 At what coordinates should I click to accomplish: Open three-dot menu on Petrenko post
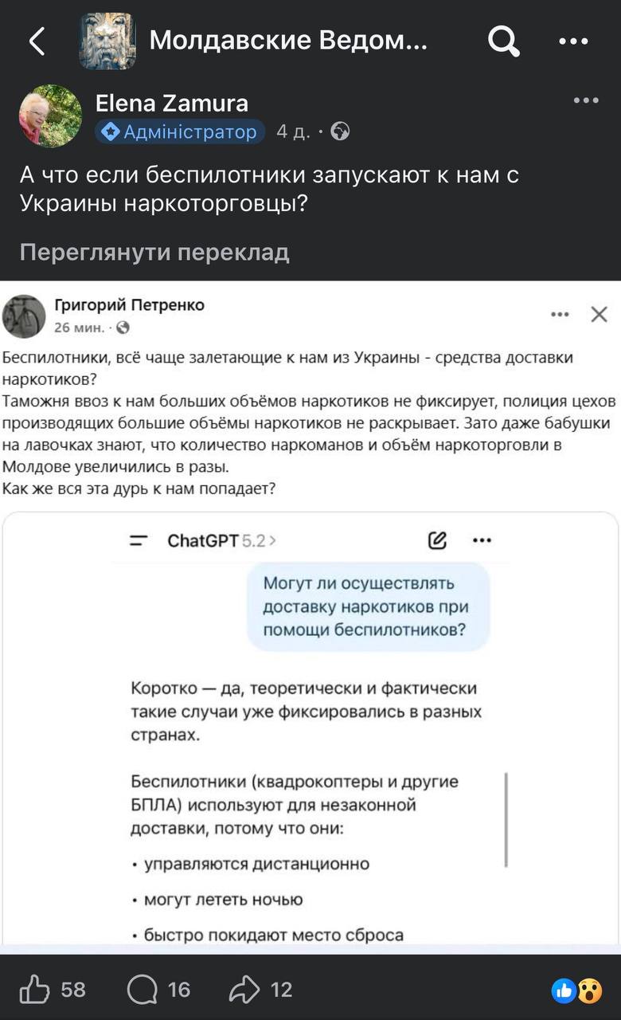tap(560, 315)
